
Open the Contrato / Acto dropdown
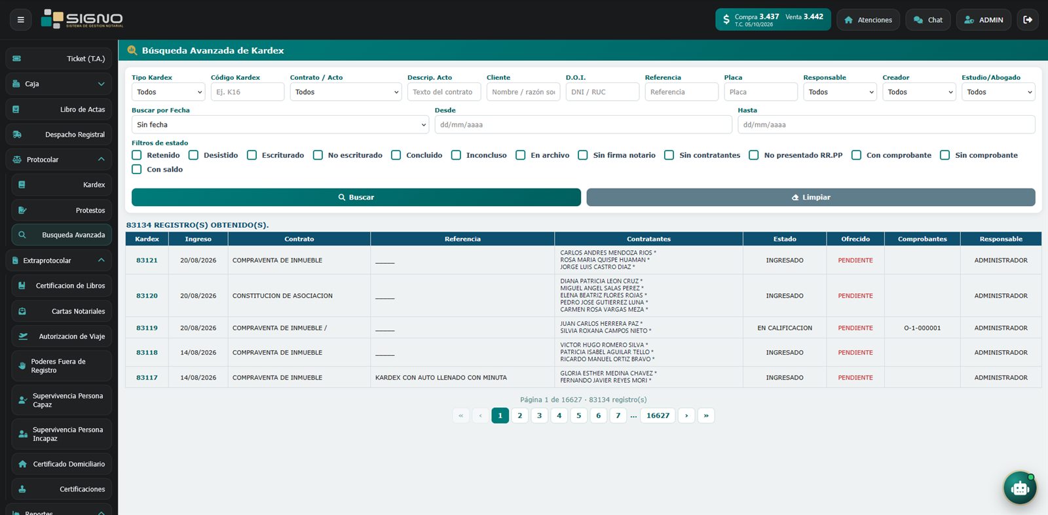pos(346,92)
